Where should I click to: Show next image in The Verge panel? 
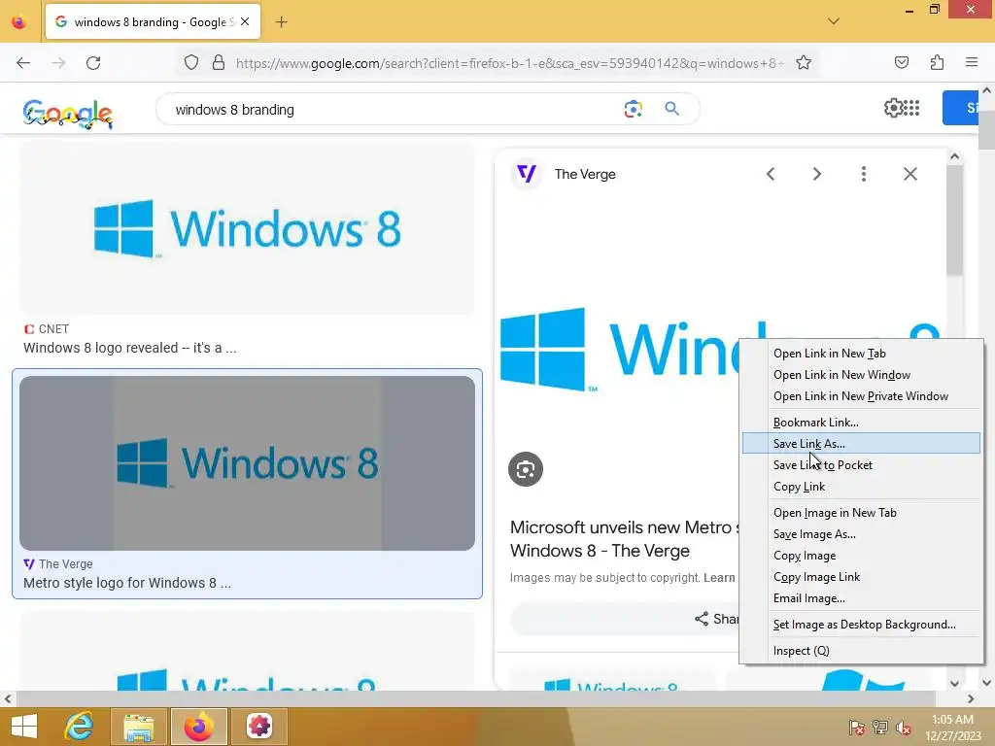click(x=816, y=174)
